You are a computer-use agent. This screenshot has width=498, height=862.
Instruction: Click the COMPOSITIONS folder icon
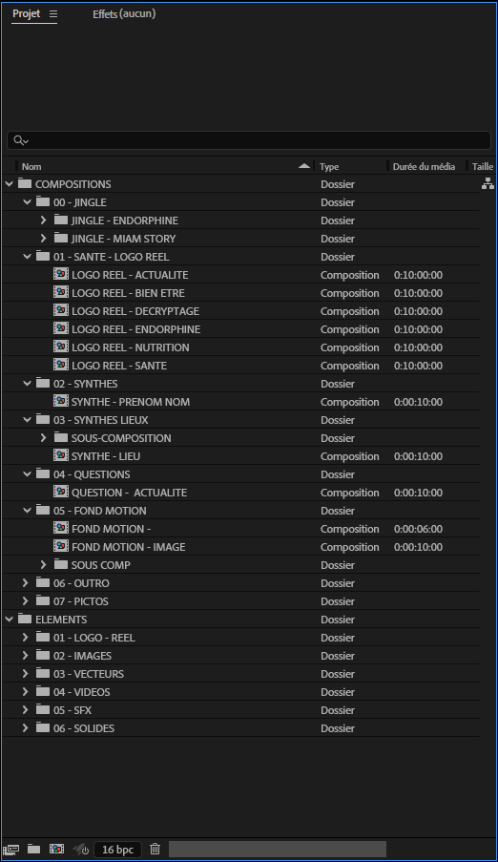coord(25,183)
